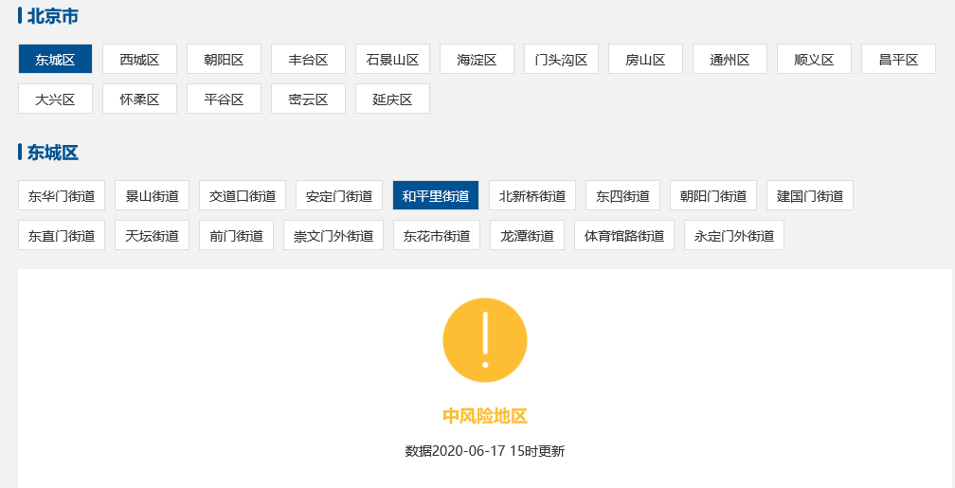Choose 景山街道 subdistrict
Image resolution: width=955 pixels, height=488 pixels.
[153, 195]
